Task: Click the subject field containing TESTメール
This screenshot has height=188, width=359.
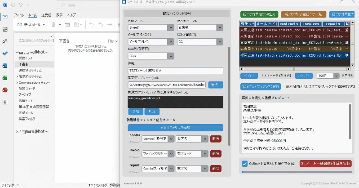Action: (x=175, y=71)
